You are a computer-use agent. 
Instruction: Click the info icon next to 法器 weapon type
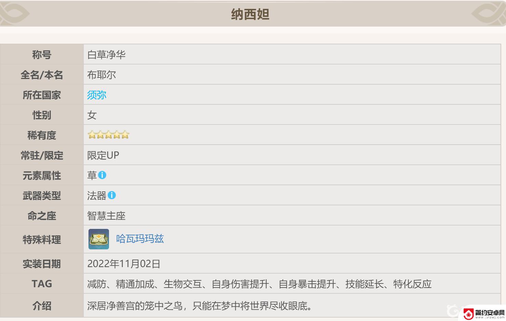112,195
